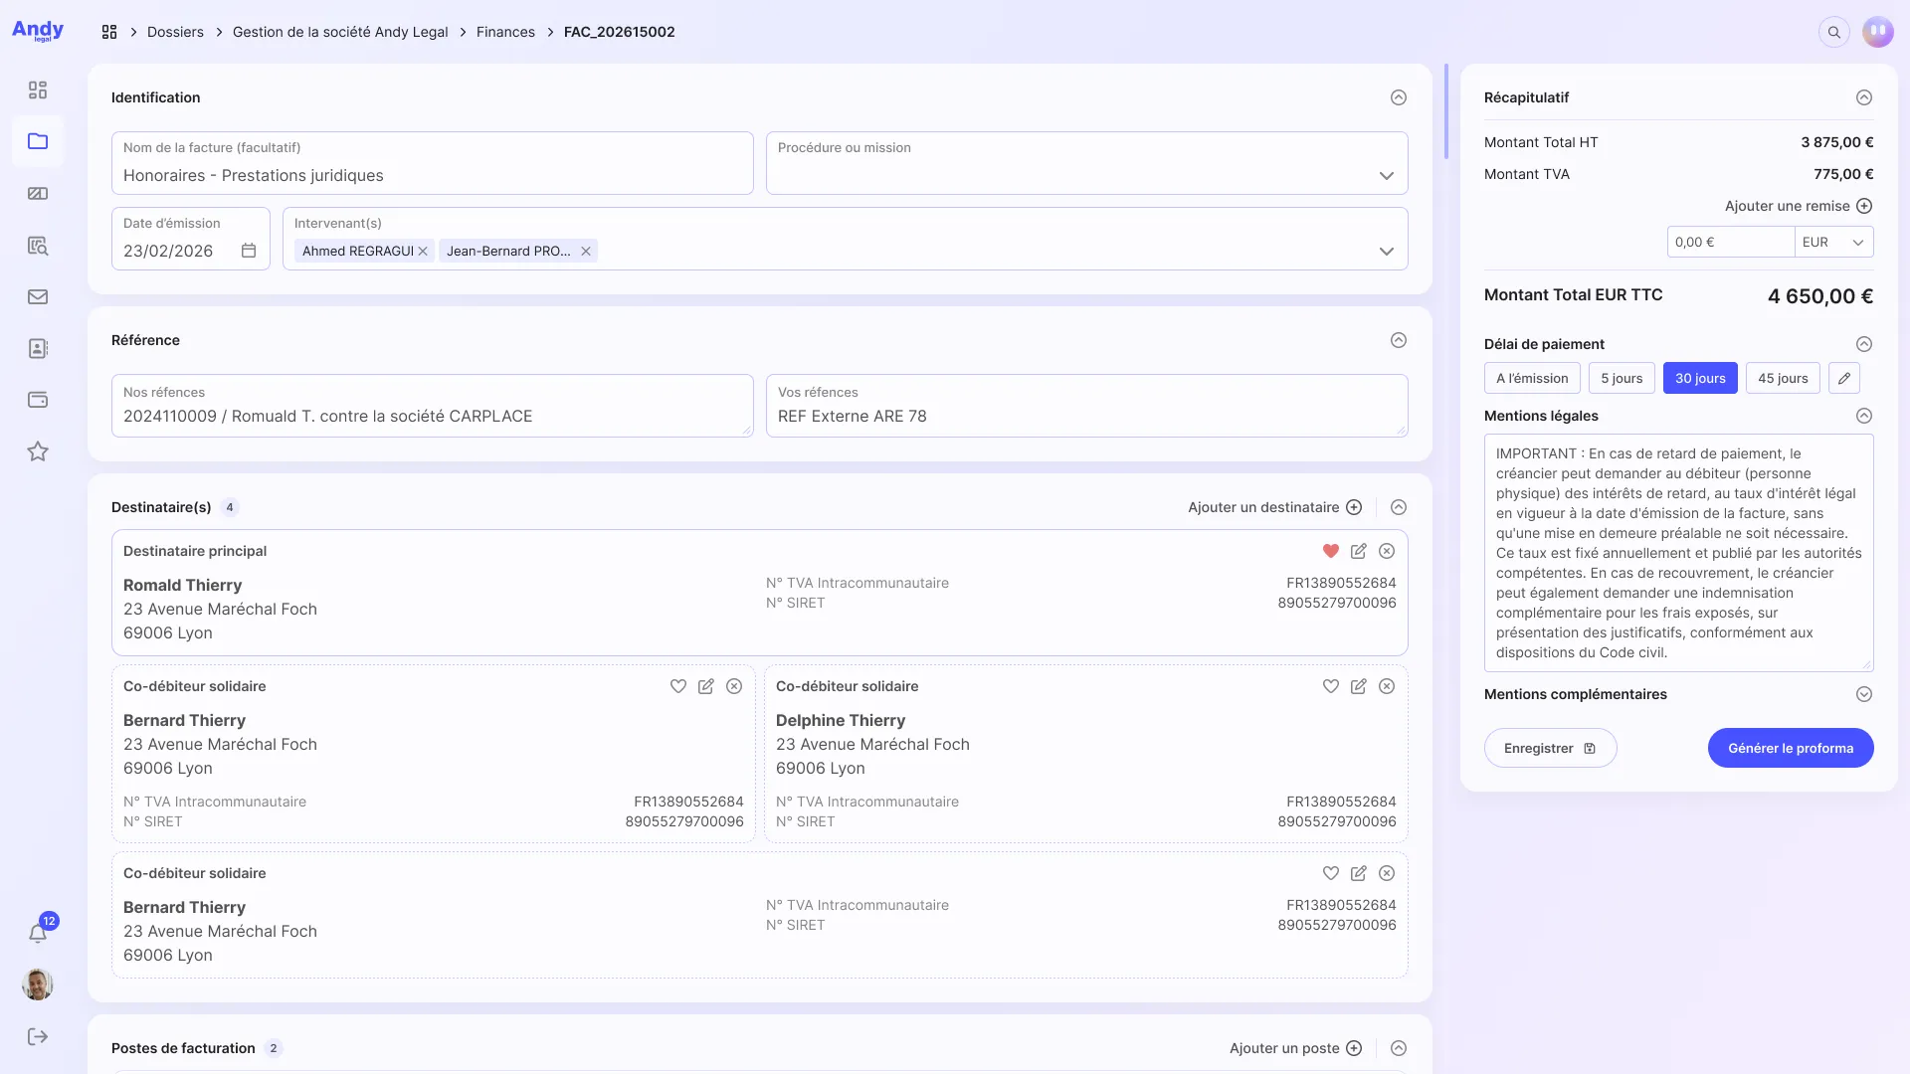Toggle heart on first Bernard Thierry card
This screenshot has height=1074, width=1910.
pos(678,686)
